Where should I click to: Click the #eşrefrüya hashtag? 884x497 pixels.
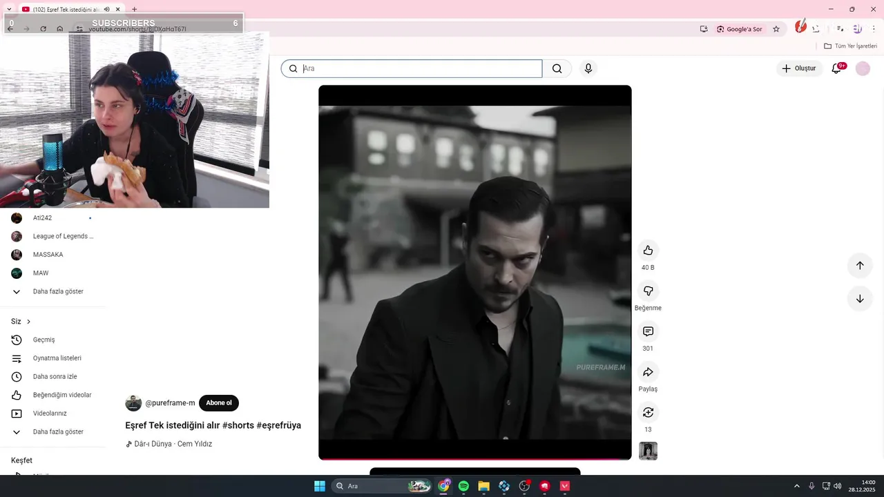click(x=278, y=425)
